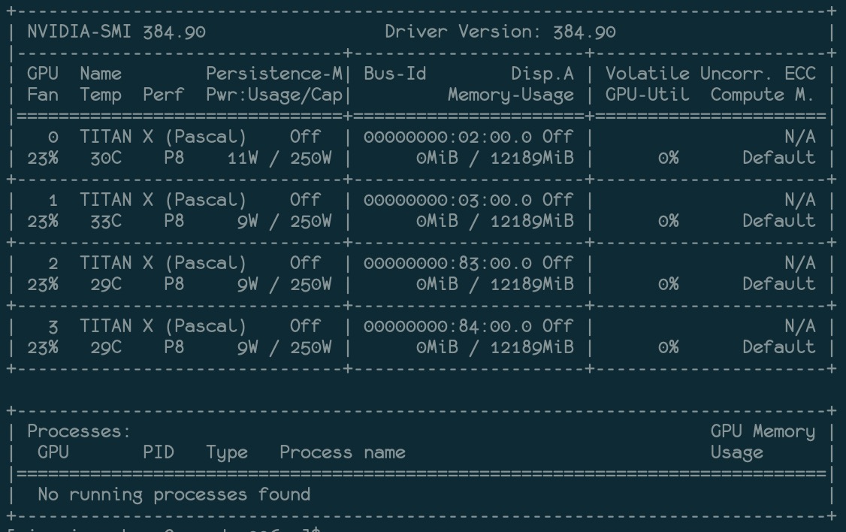The image size is (846, 532).
Task: Click the Processes: section label
Action: coord(79,431)
